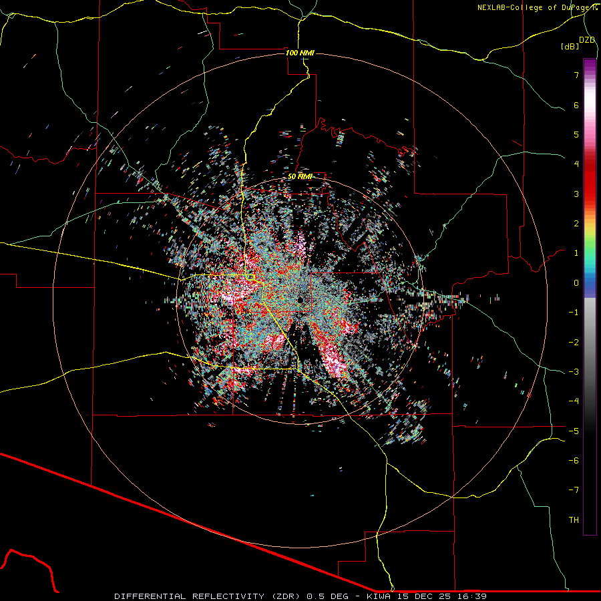Click the 3 value on the color scale
This screenshot has height=601, width=601.
pos(576,194)
